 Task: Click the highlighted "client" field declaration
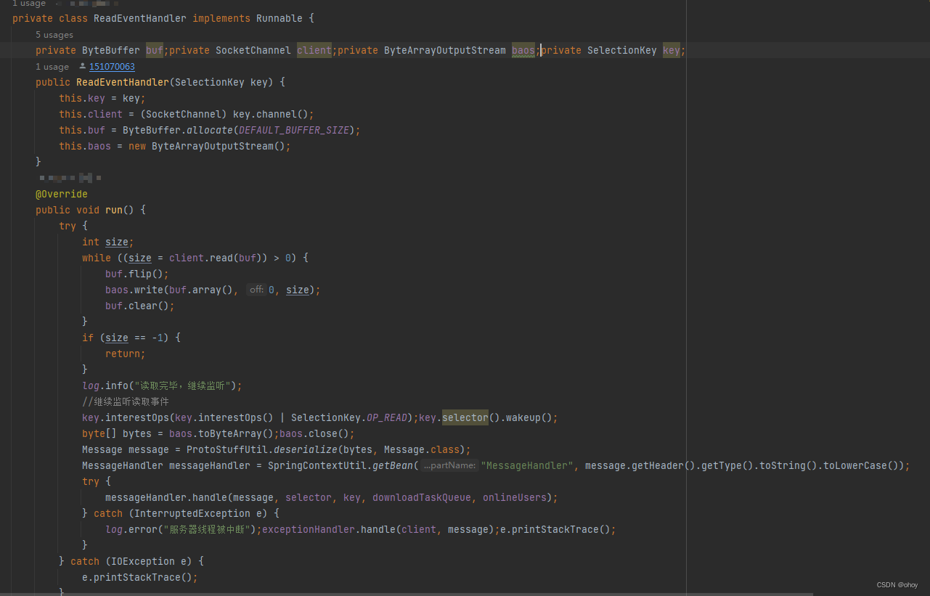point(314,50)
